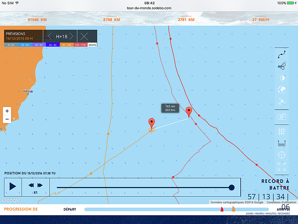Fast-forward the playback speed
Screen dimensions: 298x224
click(x=40, y=185)
